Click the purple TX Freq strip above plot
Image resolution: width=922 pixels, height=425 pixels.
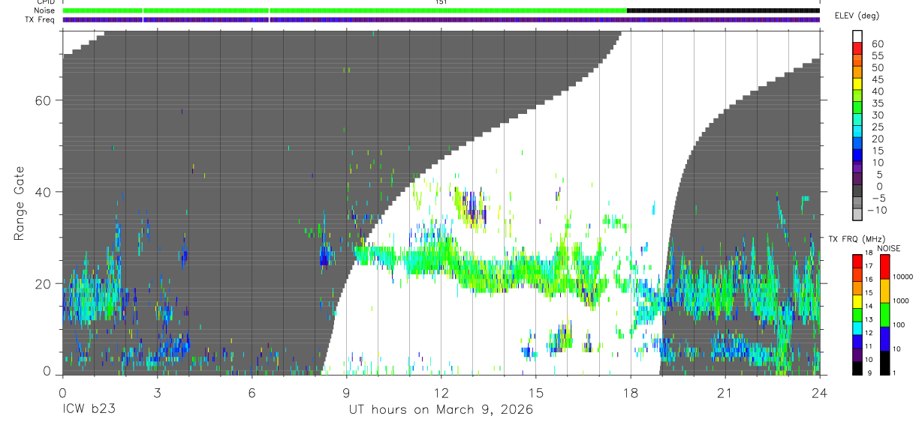click(x=441, y=19)
